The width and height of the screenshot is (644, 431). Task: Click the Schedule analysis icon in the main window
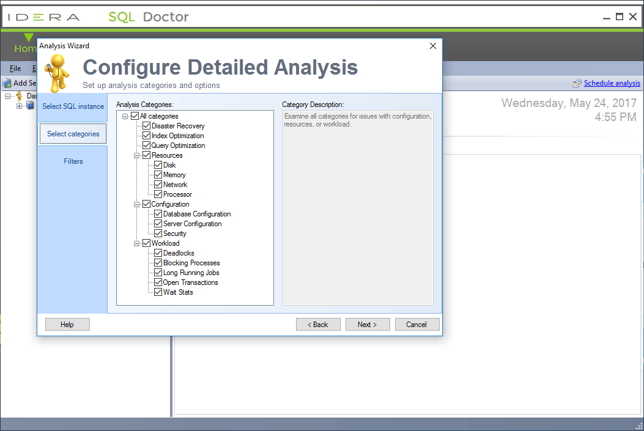pyautogui.click(x=577, y=83)
